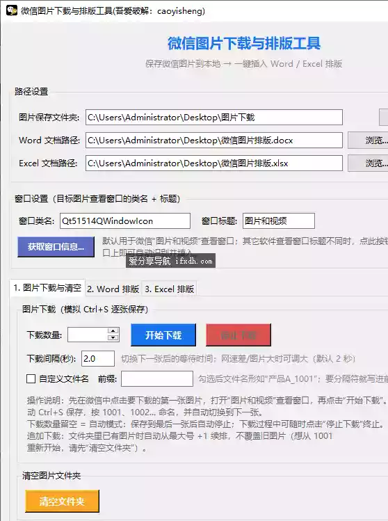Click the Excel 文档路径 input field
The image size is (388, 521).
coord(214,163)
